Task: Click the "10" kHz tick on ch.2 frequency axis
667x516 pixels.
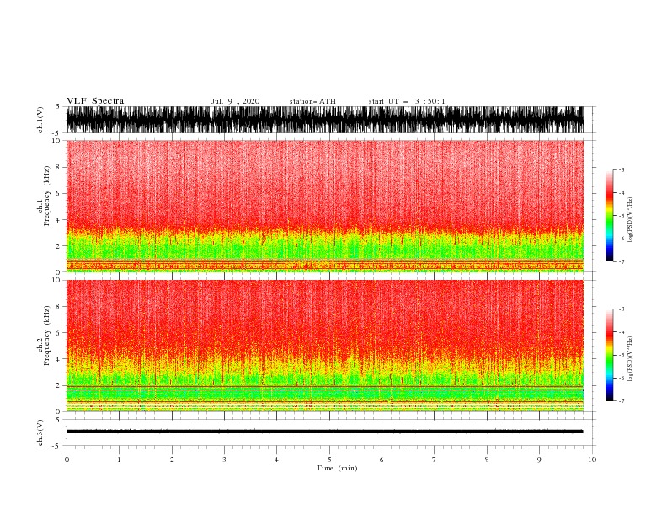Action: click(56, 280)
